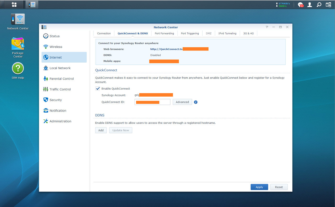Open the user account options icon
This screenshot has width=335, height=207.
click(310, 4)
